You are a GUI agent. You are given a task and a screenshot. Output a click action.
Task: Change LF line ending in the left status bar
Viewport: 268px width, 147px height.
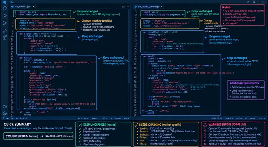(111, 118)
